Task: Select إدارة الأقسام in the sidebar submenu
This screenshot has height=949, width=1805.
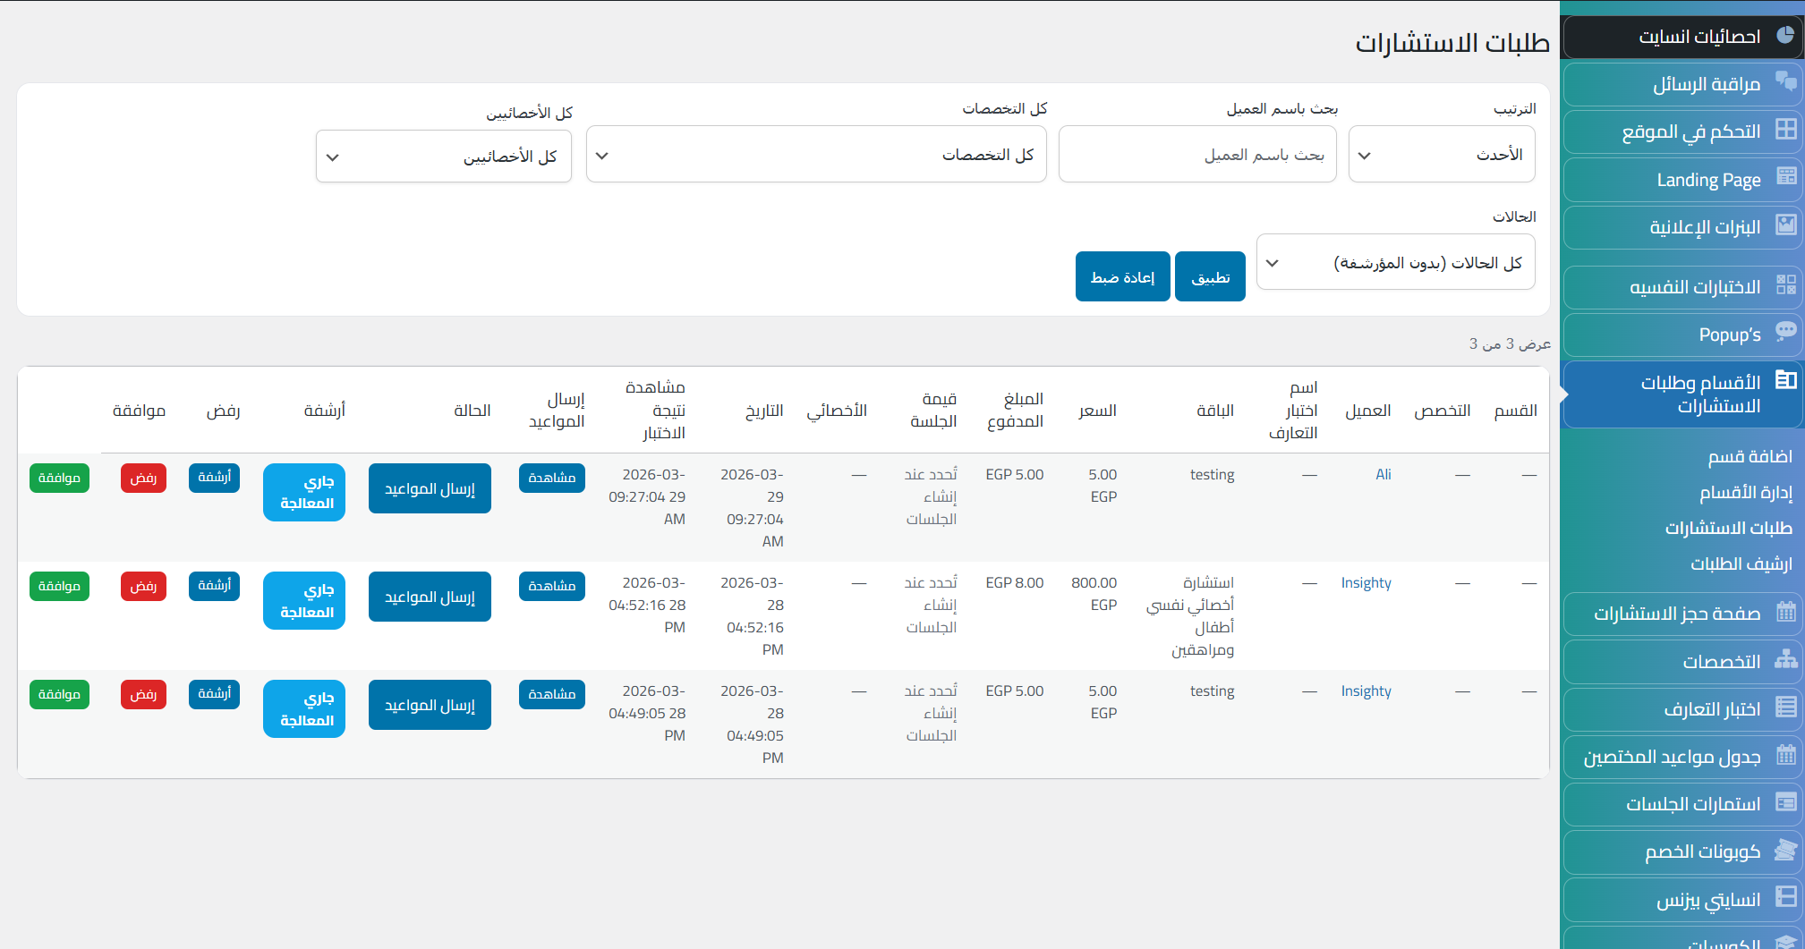Action: (1745, 492)
